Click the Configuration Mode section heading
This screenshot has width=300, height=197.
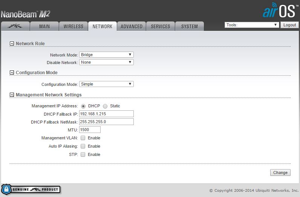[x=37, y=72]
